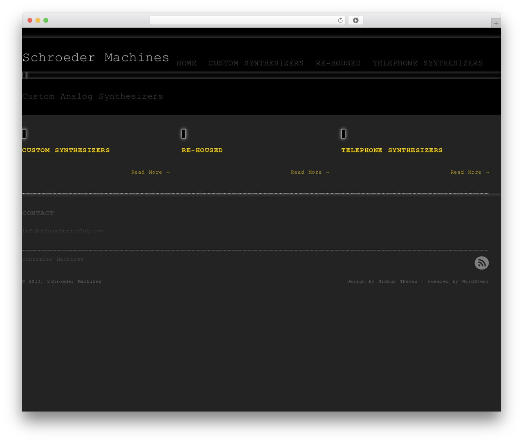The image size is (523, 443).
Task: Open the Nimbus Themes footer link
Action: (398, 281)
